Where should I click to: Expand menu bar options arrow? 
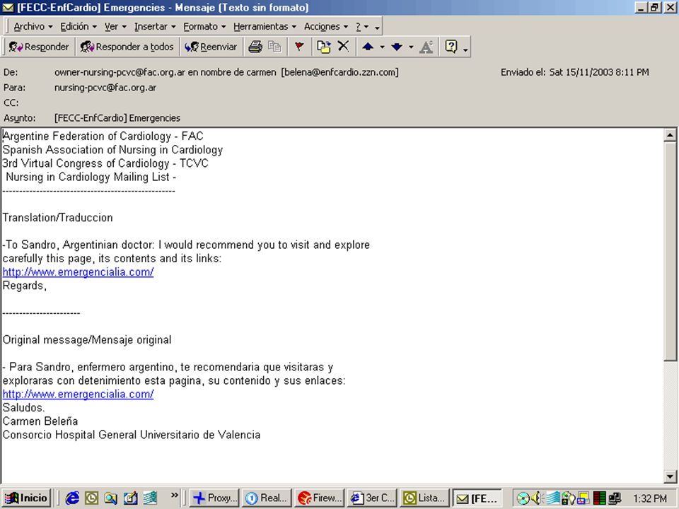click(377, 28)
